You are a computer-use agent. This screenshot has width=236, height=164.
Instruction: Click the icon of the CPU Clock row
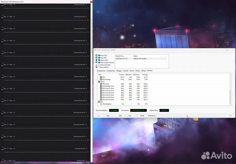click(101, 84)
